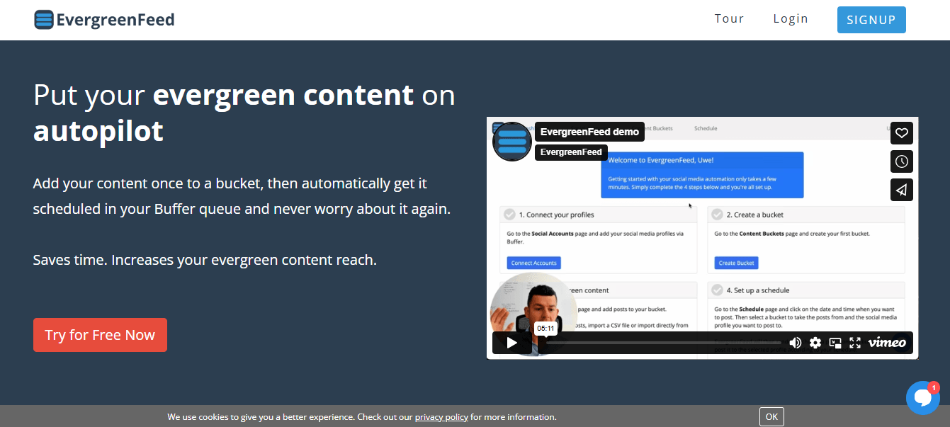The image size is (950, 427).
Task: Open the Tour page from navigation
Action: click(729, 19)
